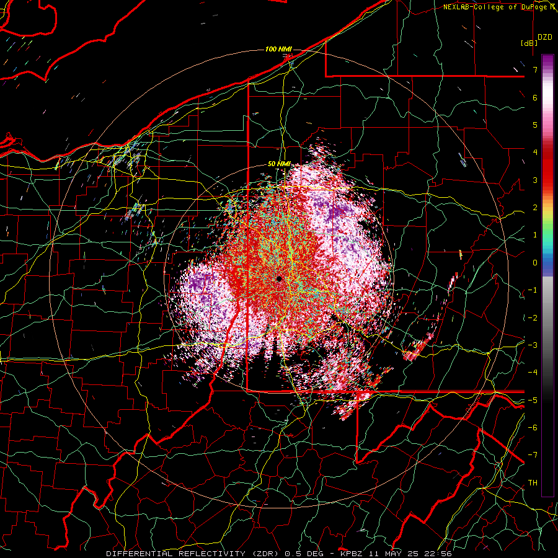The height and width of the screenshot is (558, 558).
Task: Click the "5" value on the color scale
Action: coord(535,125)
